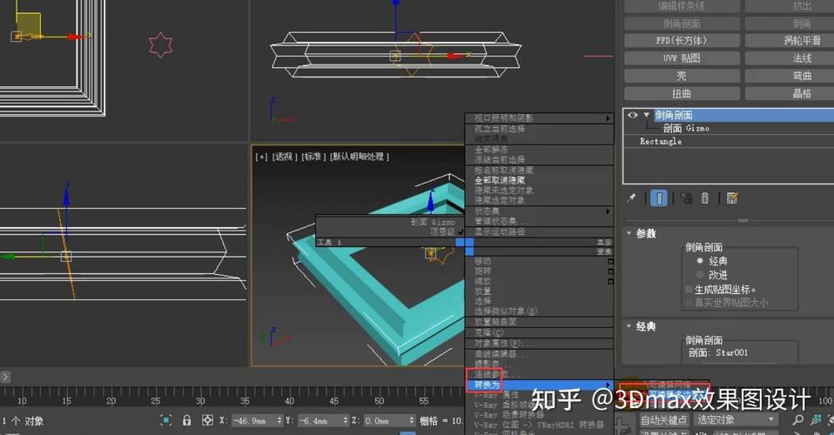The height and width of the screenshot is (435, 834).
Task: Click Make Unique icon under modifier stack
Action: pos(686,197)
